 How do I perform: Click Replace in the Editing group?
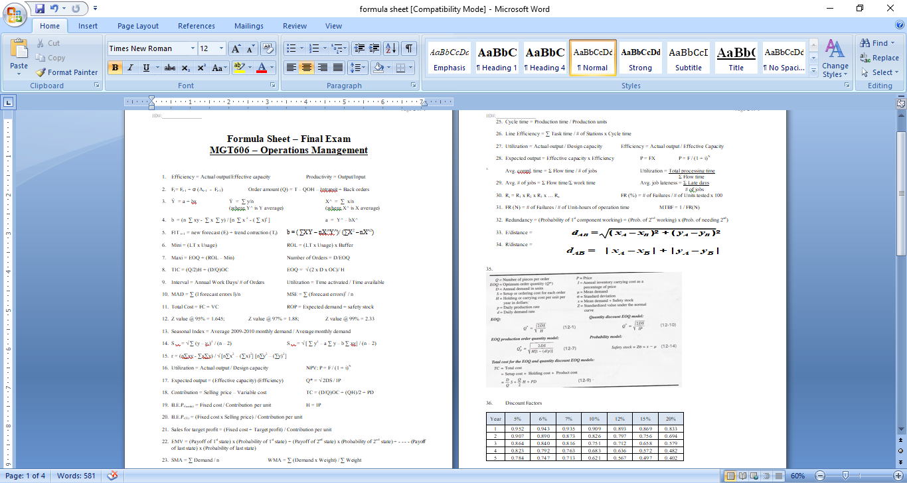point(878,59)
